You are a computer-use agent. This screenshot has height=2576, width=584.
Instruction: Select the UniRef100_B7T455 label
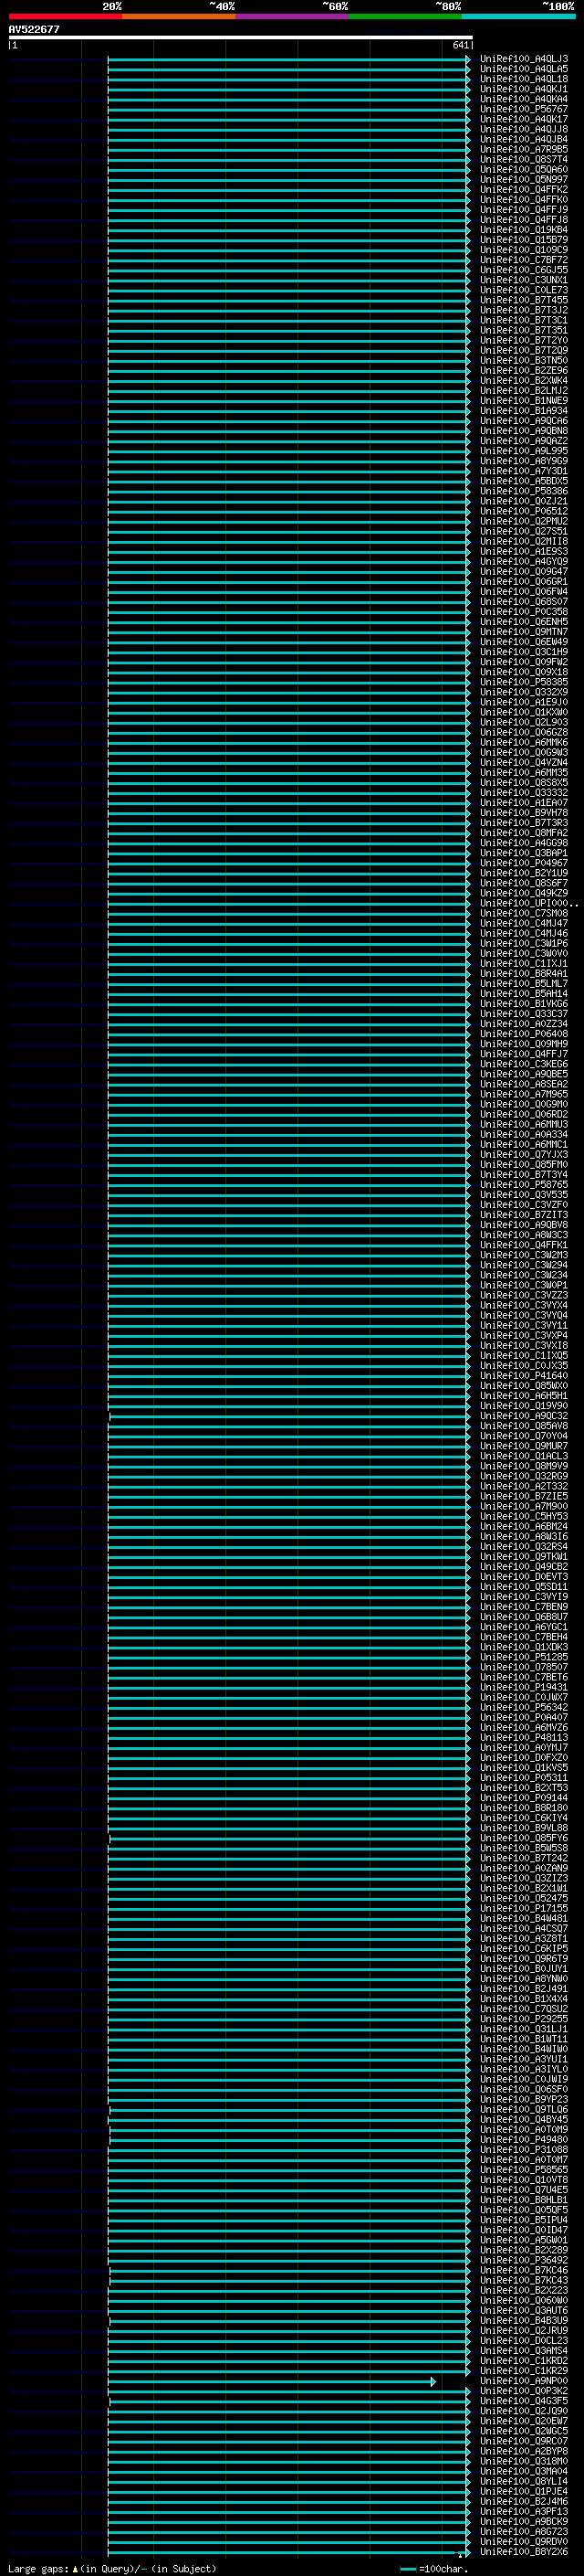[x=524, y=300]
